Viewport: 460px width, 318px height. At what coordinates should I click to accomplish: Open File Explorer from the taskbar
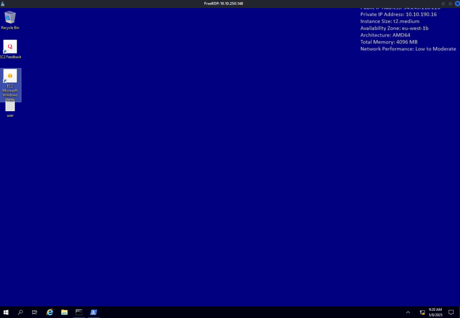64,312
